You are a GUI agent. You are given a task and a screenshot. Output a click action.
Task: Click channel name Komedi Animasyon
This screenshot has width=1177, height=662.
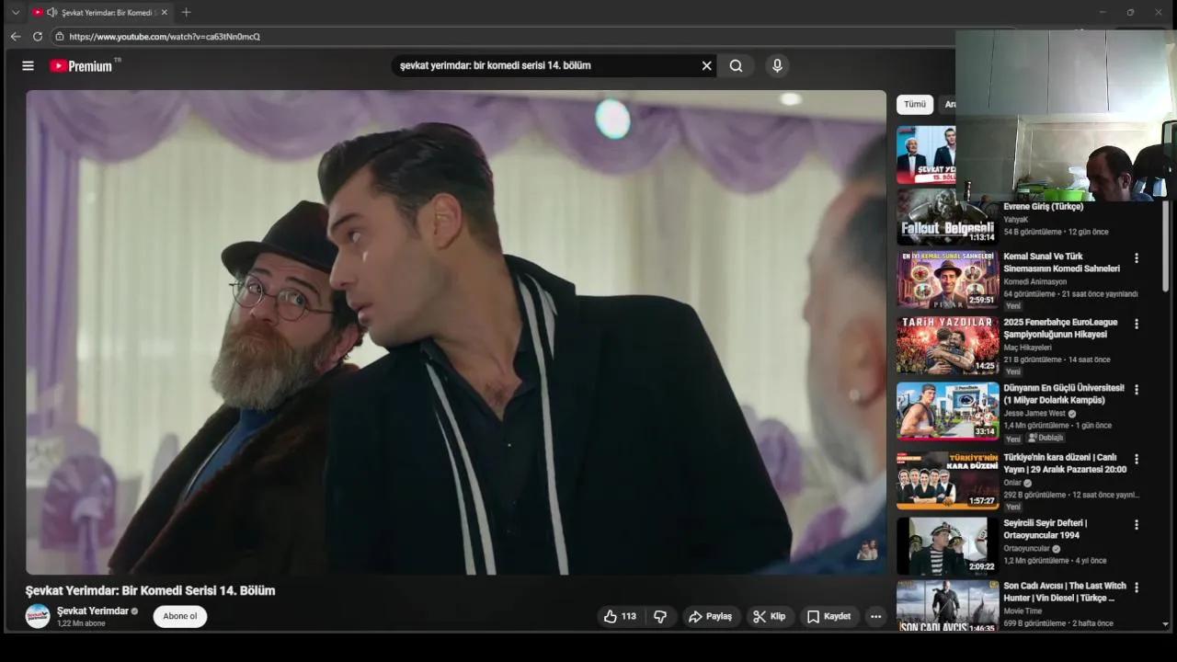1035,282
